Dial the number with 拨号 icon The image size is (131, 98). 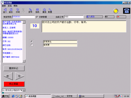click(x=31, y=11)
